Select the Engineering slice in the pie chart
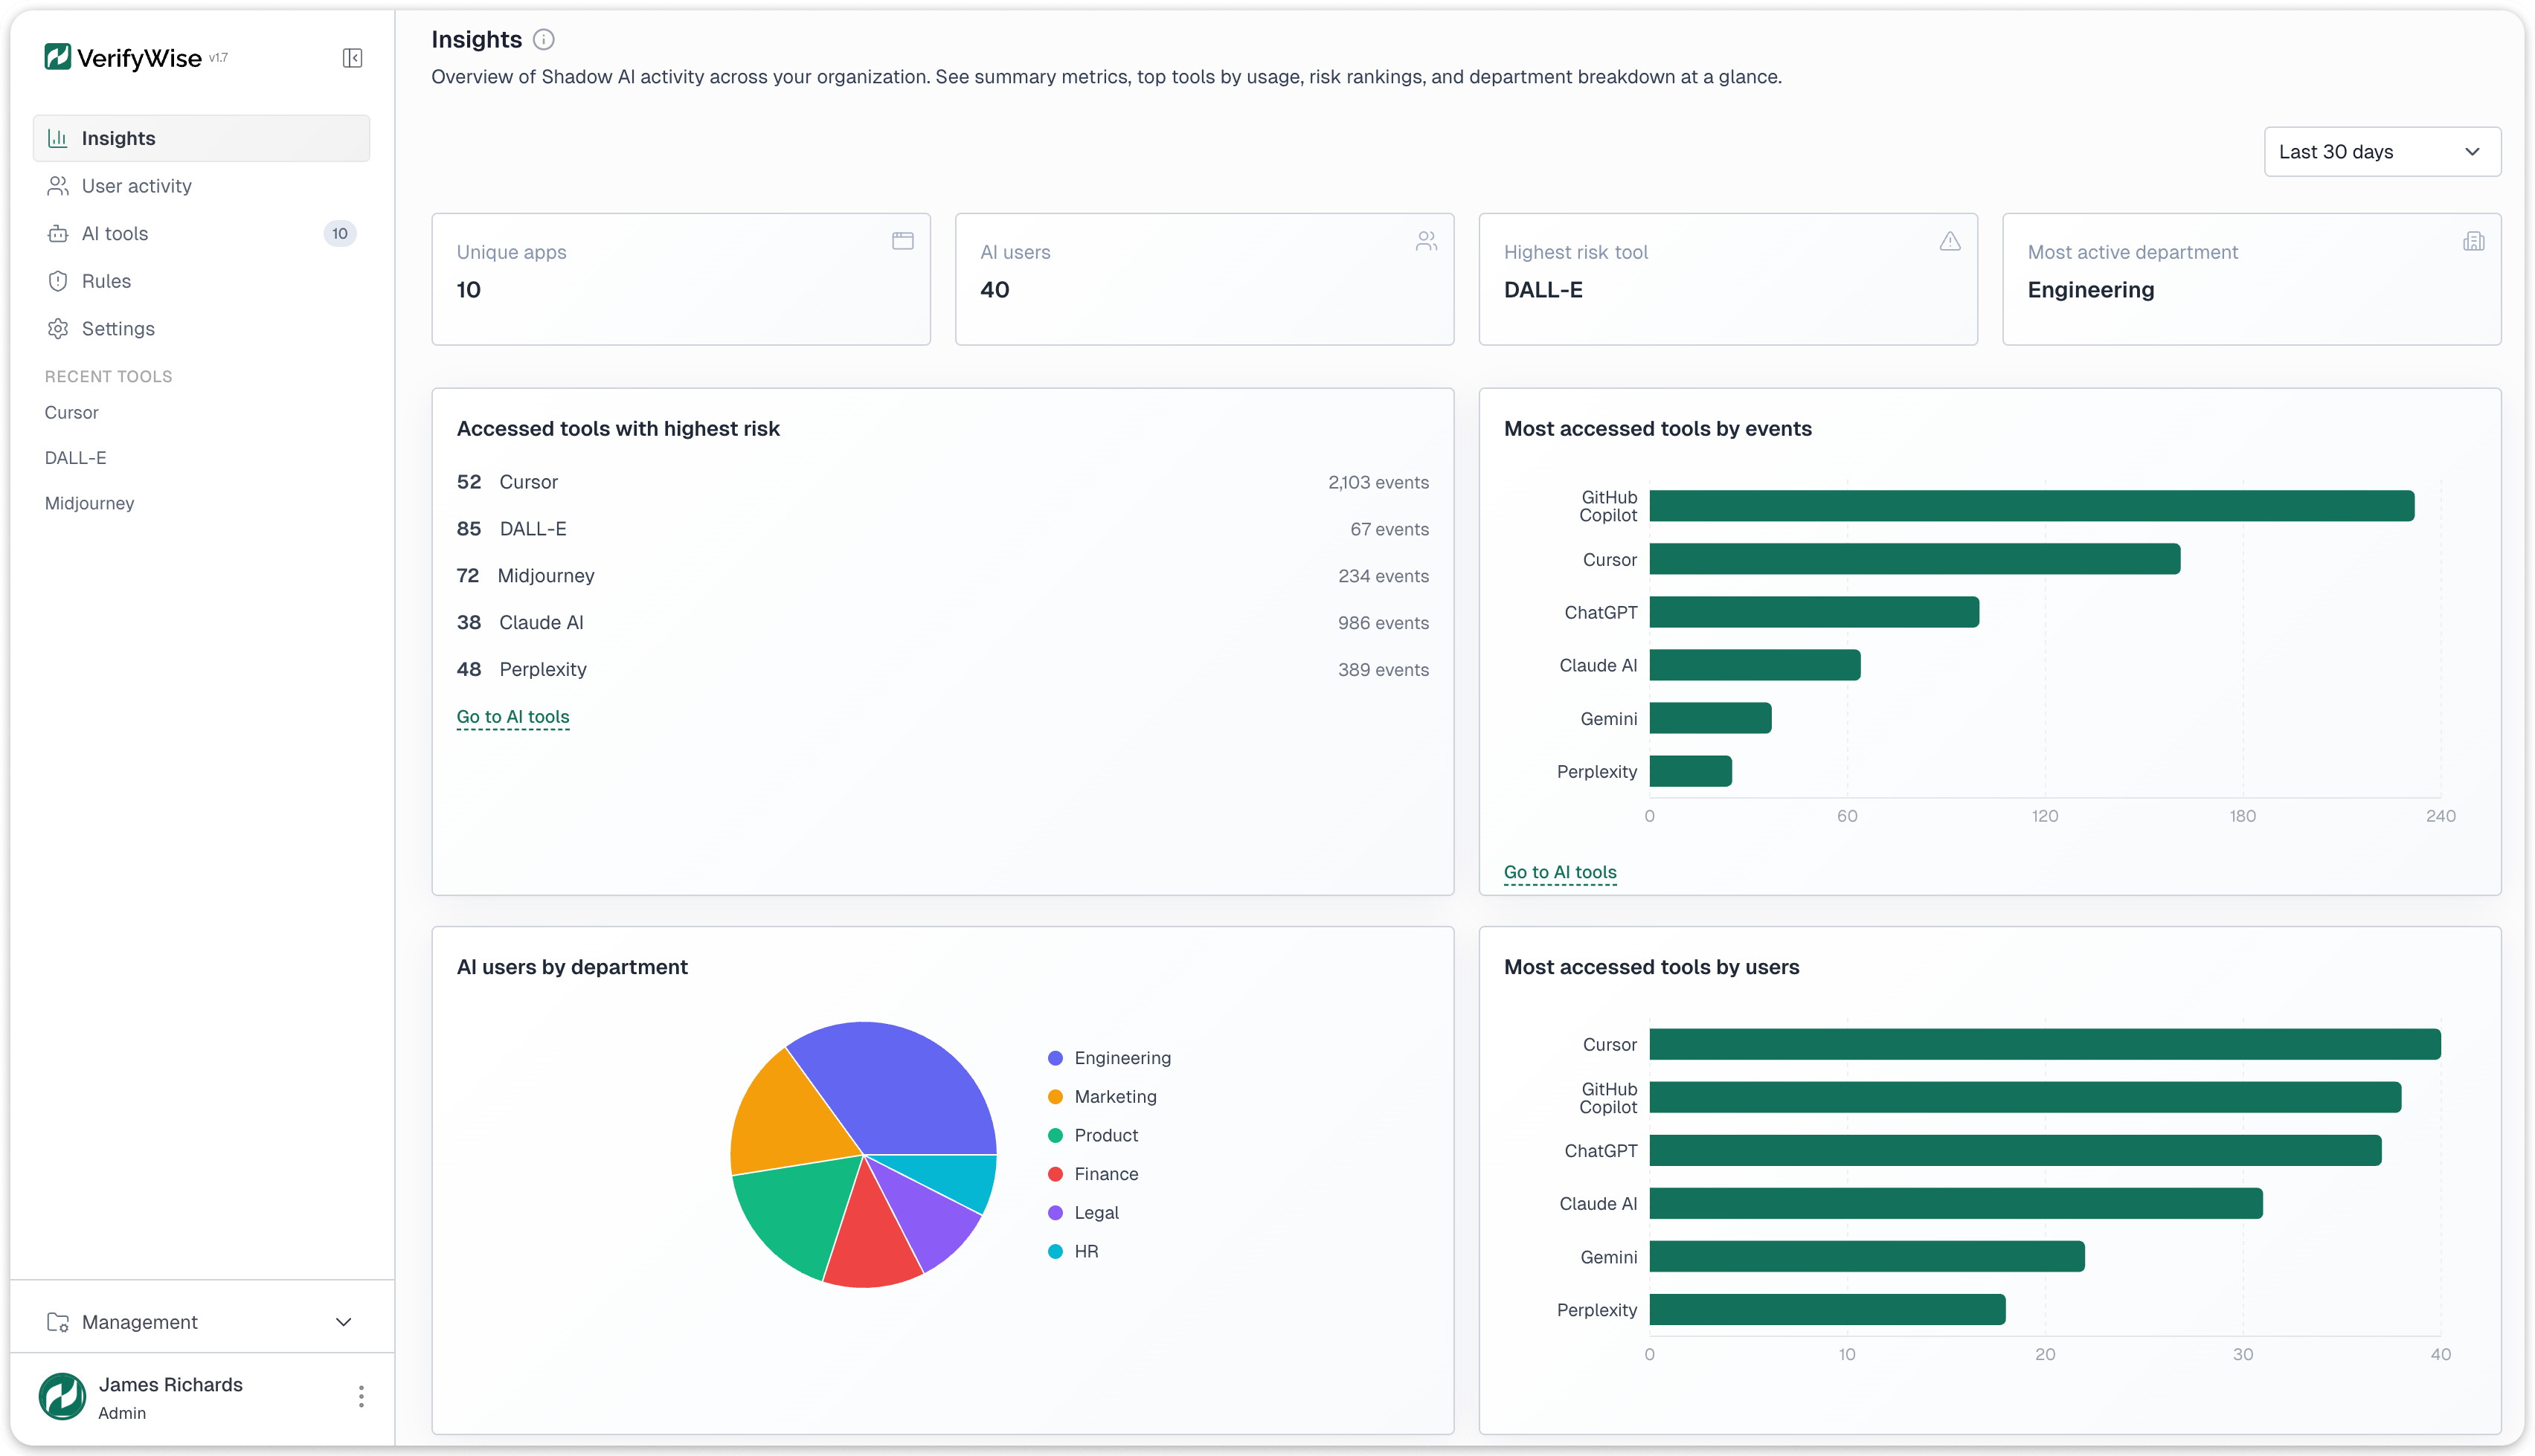This screenshot has width=2535, height=1456. click(910, 1080)
